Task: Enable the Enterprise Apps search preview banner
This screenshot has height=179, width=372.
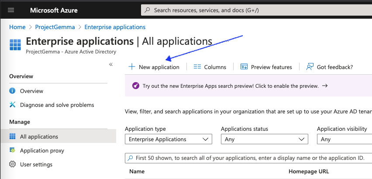Action: point(248,86)
